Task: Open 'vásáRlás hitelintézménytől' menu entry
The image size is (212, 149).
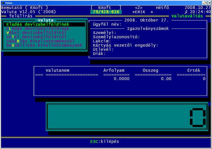Action: pyautogui.click(x=40, y=41)
